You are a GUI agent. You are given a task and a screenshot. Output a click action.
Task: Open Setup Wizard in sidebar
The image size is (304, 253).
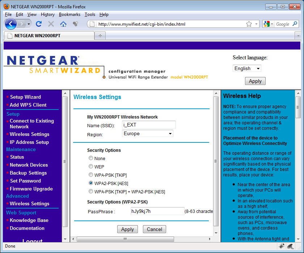pyautogui.click(x=25, y=97)
